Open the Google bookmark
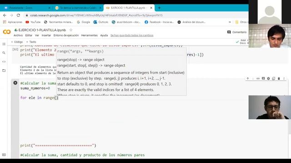This screenshot has height=163, width=291. point(83,22)
